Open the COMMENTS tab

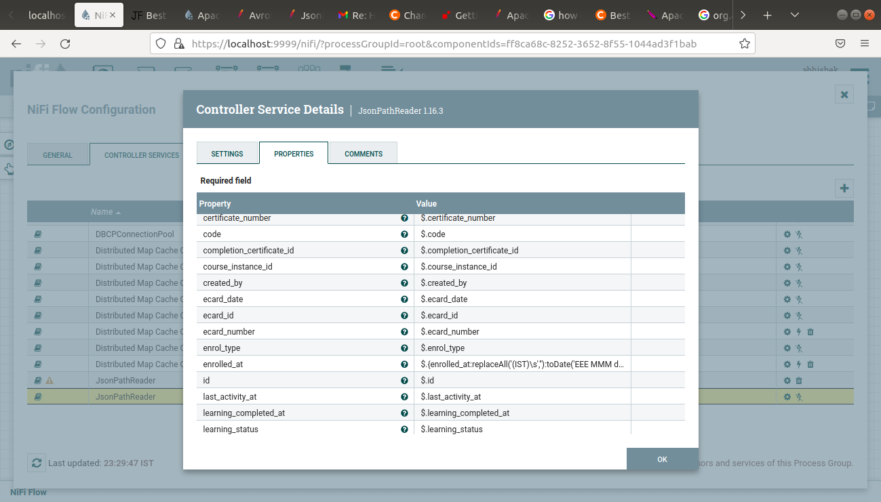coord(363,153)
